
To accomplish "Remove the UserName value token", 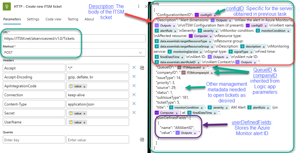I will point(84,122).
